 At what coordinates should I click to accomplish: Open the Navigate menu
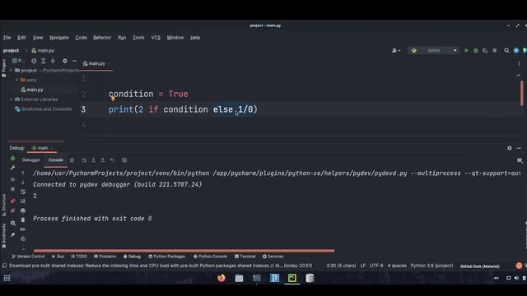click(58, 38)
